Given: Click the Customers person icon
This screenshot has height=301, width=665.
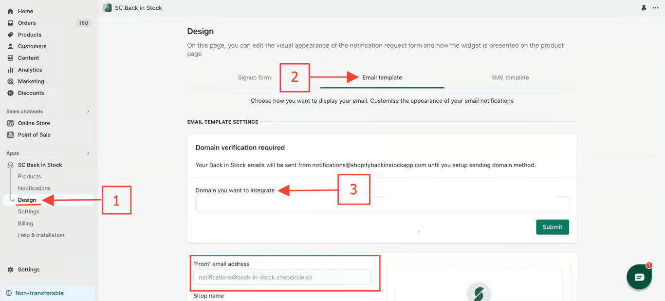Looking at the screenshot, I should tap(10, 46).
